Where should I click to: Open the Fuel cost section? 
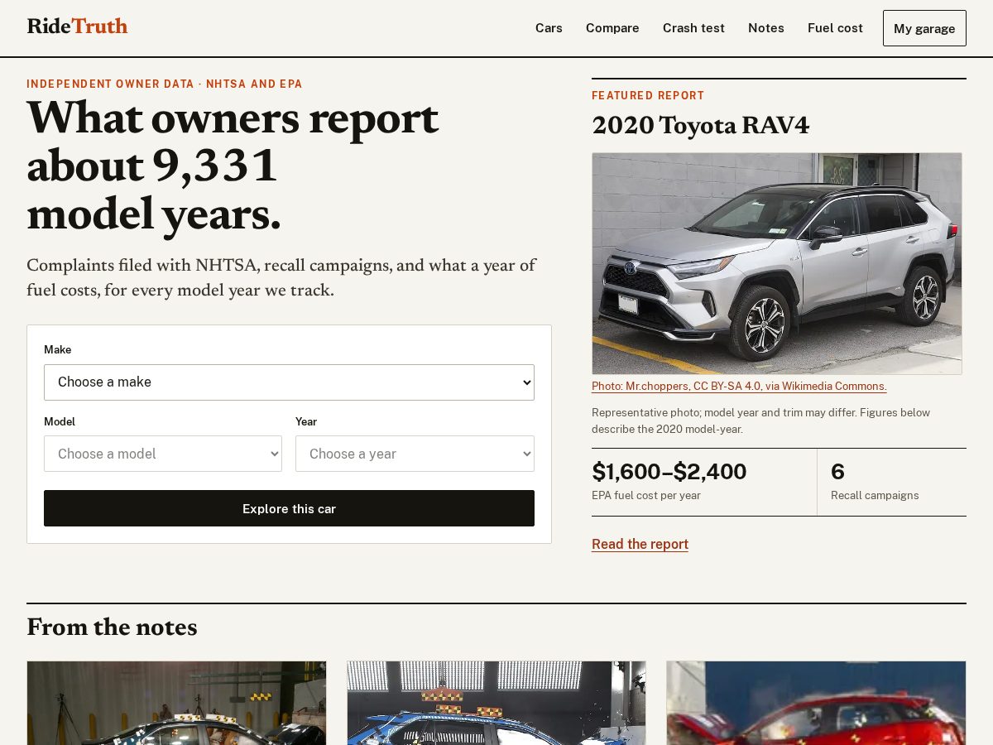(x=835, y=28)
